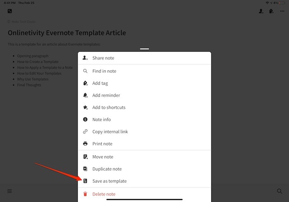Tap the search icon at bottom right

coord(280,191)
